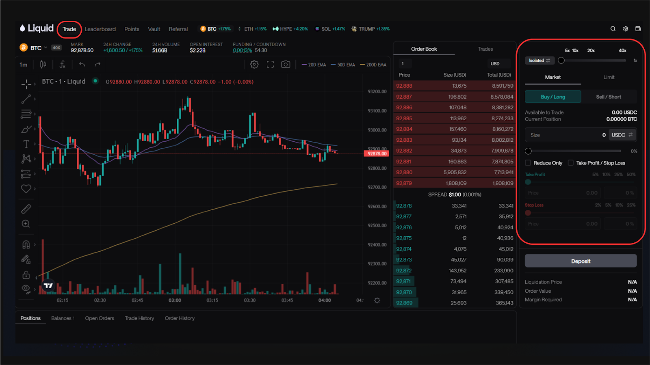Image resolution: width=650 pixels, height=365 pixels.
Task: Select the ruler measure tool
Action: coord(26,209)
